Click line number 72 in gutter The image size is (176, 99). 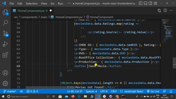[18, 83]
